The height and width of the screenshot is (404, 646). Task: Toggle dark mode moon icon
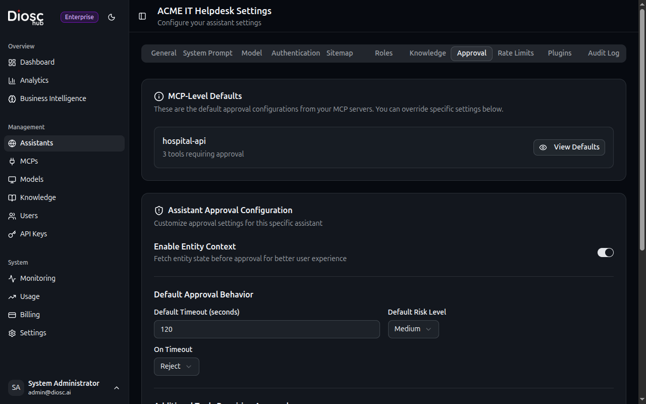(112, 17)
